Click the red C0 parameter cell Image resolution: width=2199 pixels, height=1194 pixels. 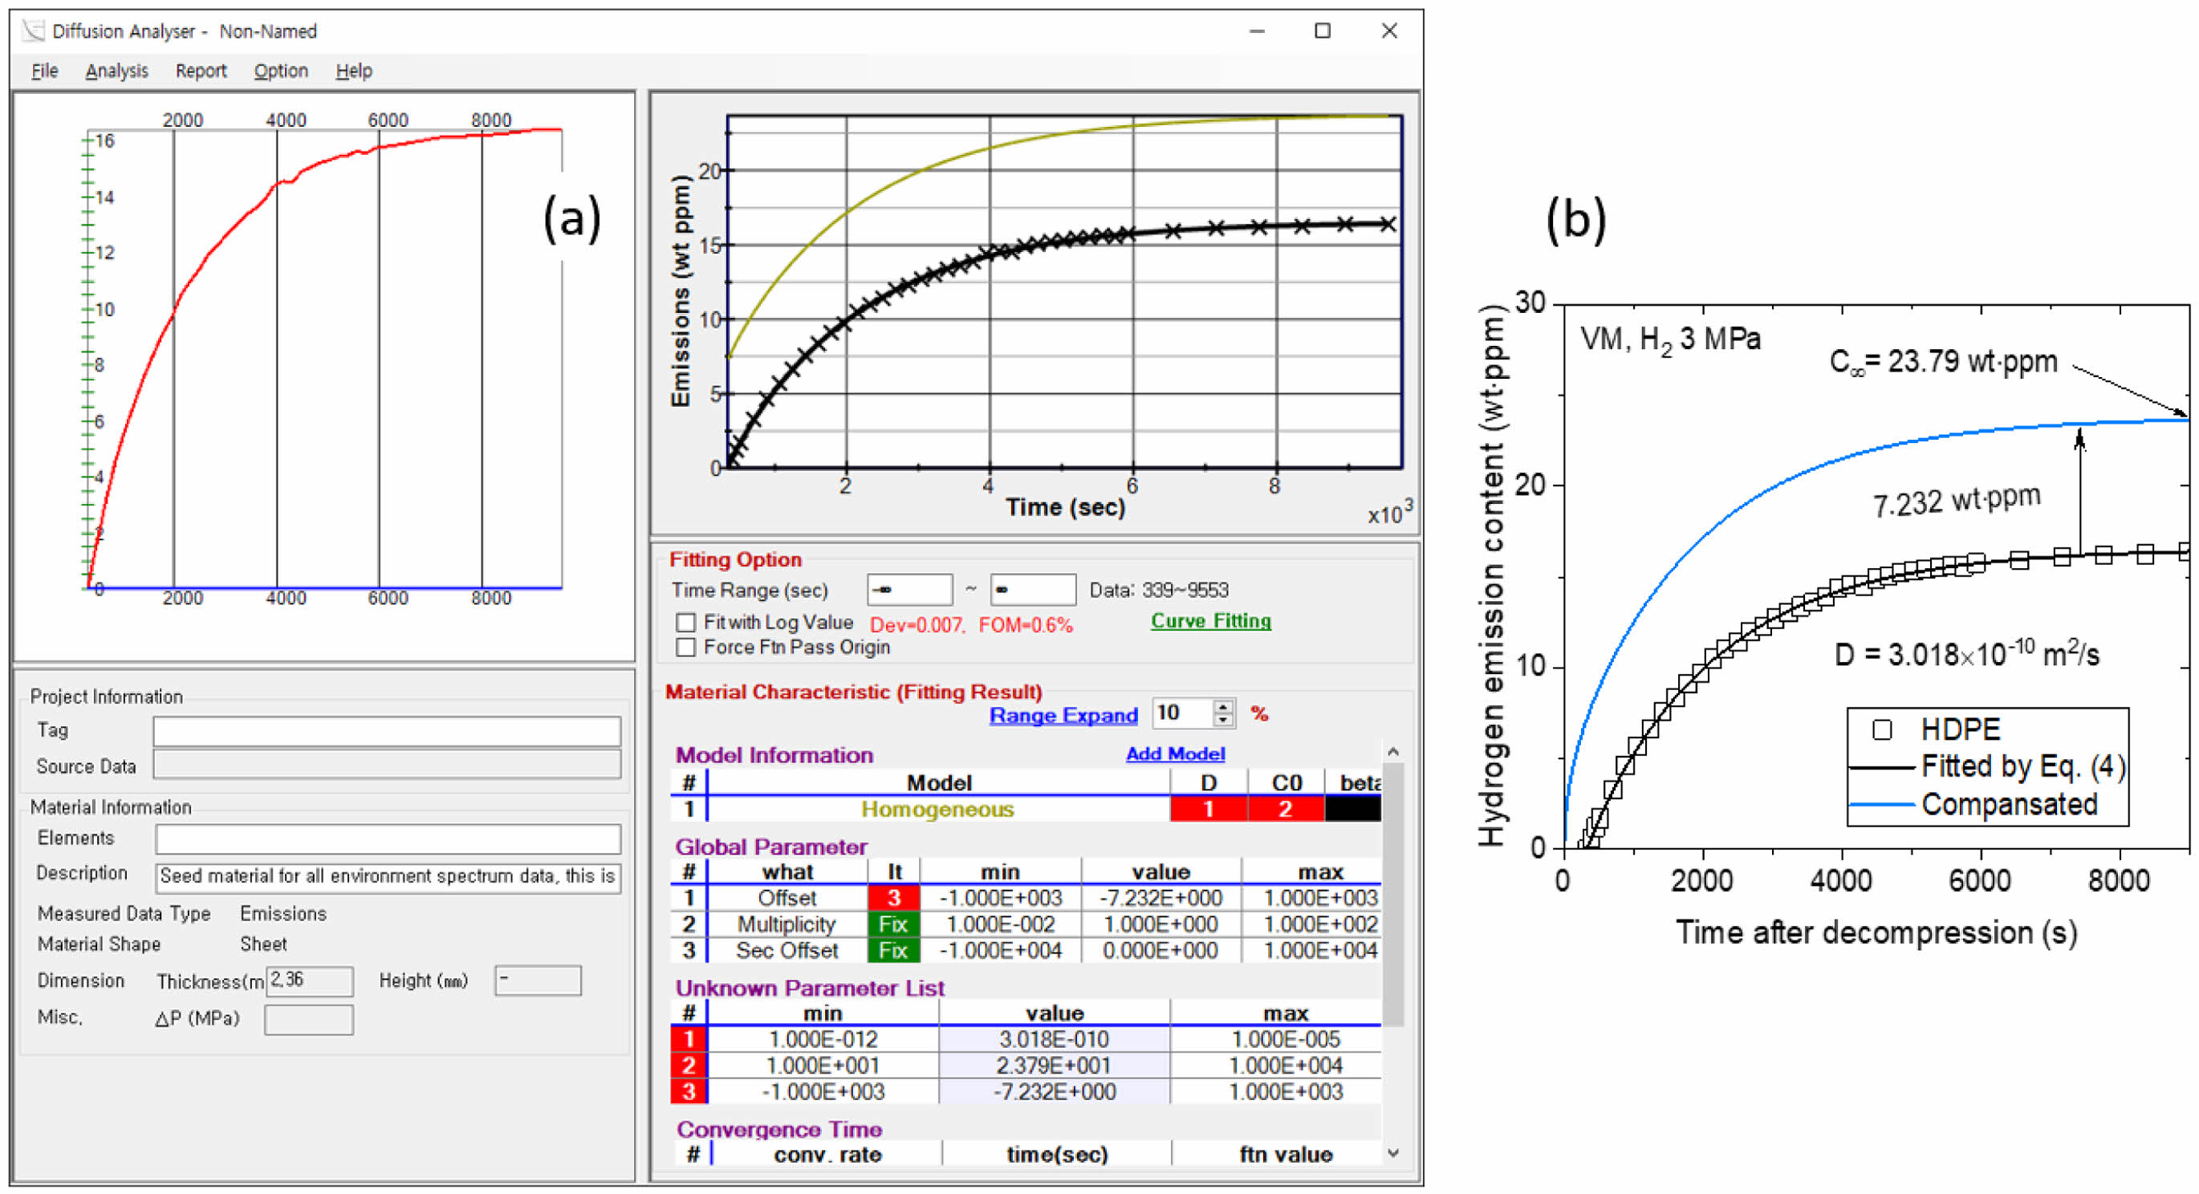(1285, 808)
